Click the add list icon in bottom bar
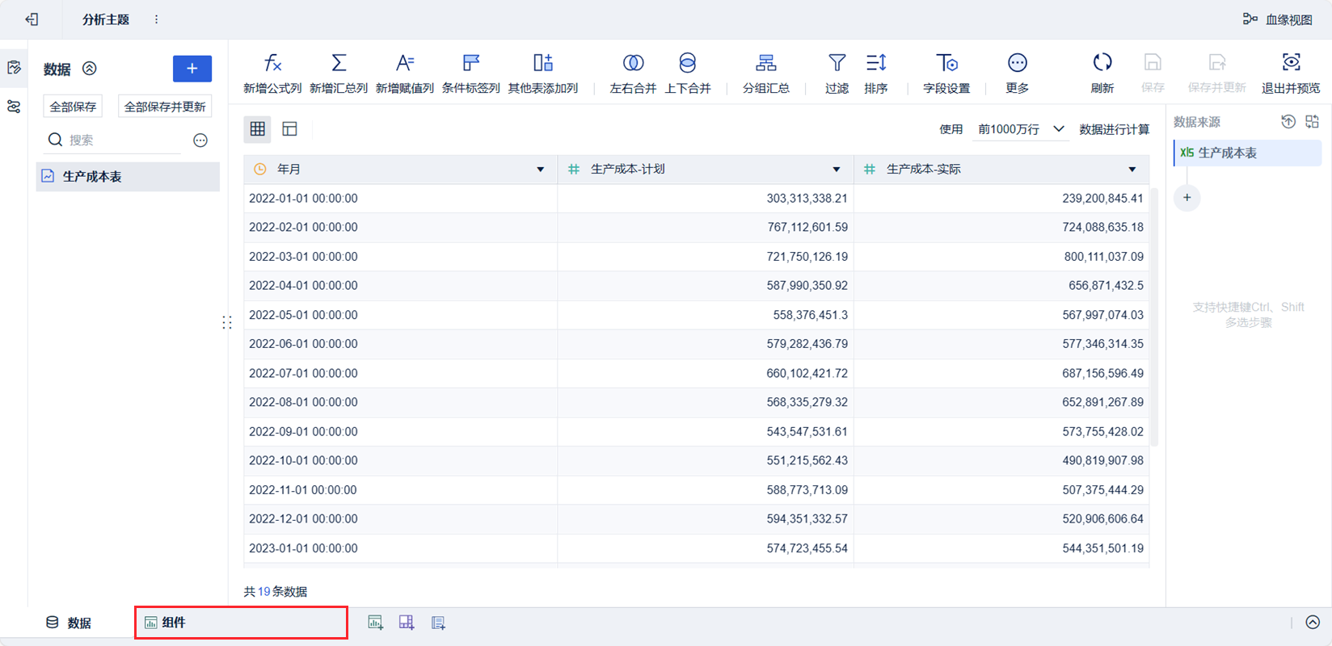1332x646 pixels. coord(438,623)
